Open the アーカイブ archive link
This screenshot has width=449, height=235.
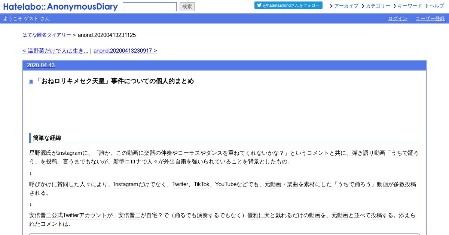coord(346,6)
